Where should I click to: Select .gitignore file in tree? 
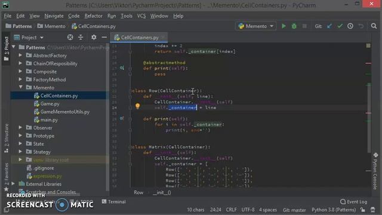(x=44, y=168)
